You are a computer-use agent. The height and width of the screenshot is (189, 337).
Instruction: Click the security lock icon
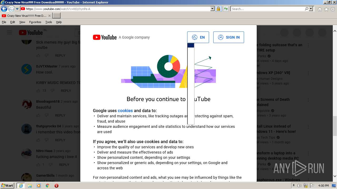coord(218,9)
